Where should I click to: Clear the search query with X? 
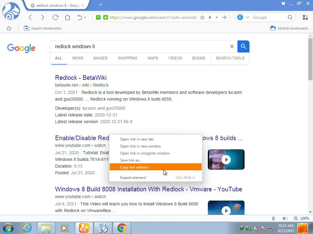tap(232, 46)
